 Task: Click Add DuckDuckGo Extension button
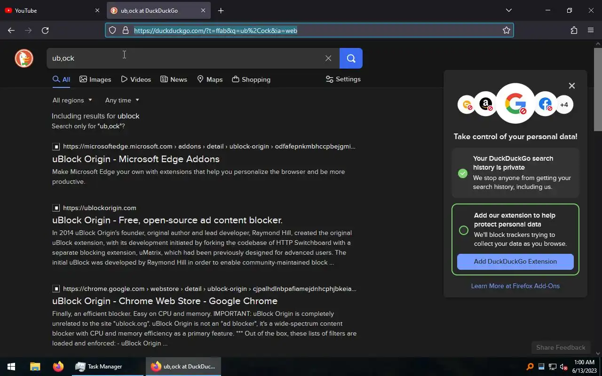515,262
